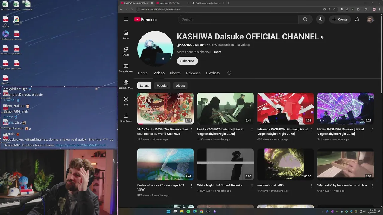Open options for Series of works video
The image size is (383, 215).
pos(192,186)
